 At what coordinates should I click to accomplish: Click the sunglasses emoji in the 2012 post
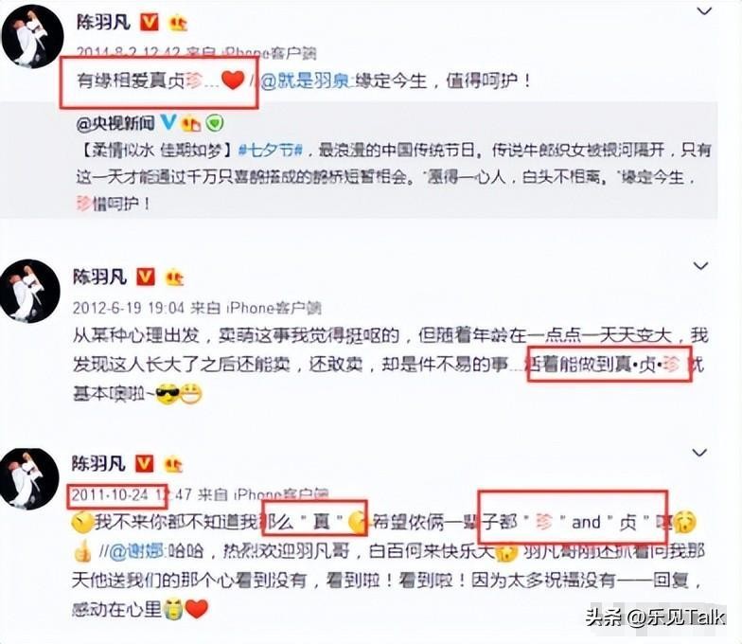pyautogui.click(x=168, y=393)
